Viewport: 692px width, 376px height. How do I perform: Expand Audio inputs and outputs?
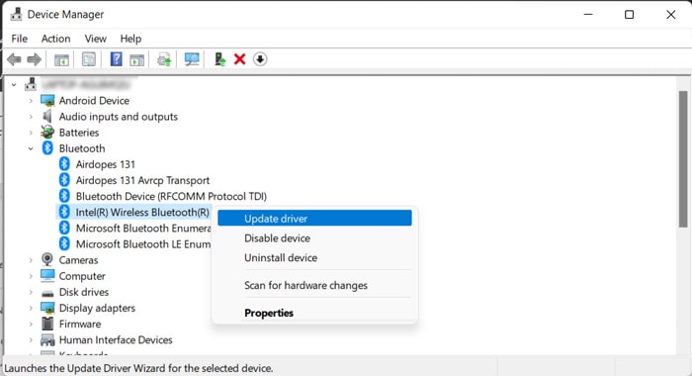point(31,117)
